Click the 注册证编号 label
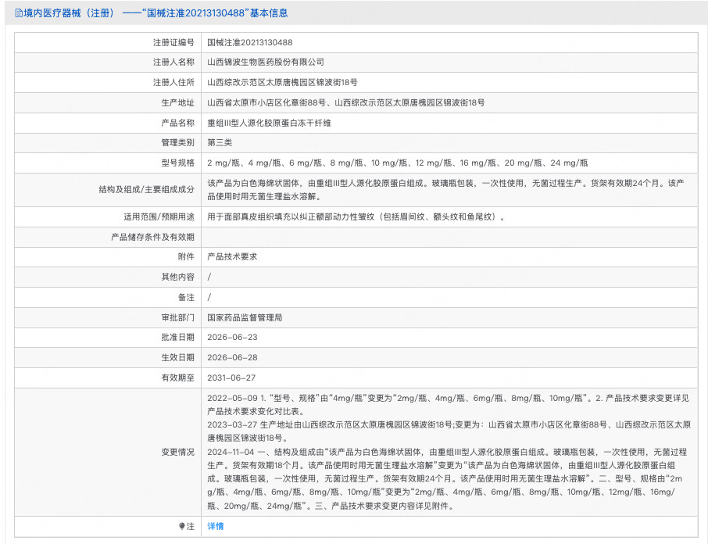 coord(173,42)
